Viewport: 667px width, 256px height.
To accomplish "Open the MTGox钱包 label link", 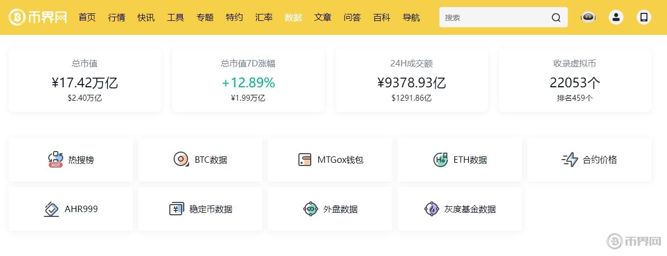I will pos(340,160).
